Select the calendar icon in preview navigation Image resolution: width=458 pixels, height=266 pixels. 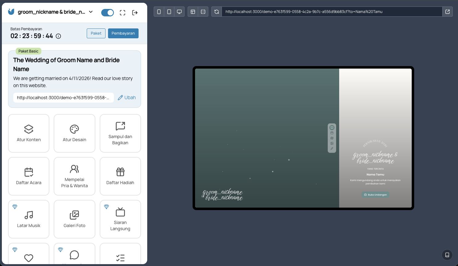click(332, 133)
